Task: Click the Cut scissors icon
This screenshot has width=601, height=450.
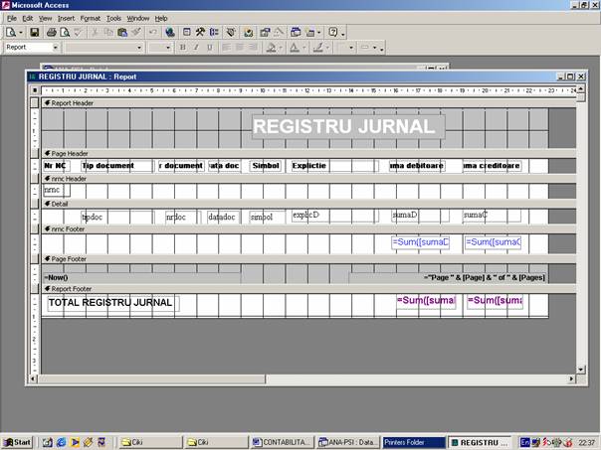Action: [95, 33]
